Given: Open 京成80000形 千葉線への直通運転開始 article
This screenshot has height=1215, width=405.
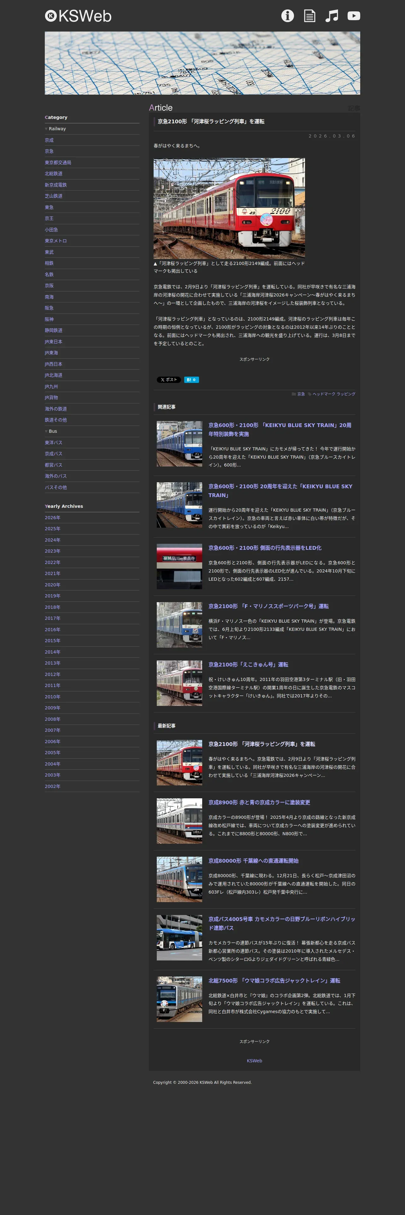Looking at the screenshot, I should click(254, 861).
